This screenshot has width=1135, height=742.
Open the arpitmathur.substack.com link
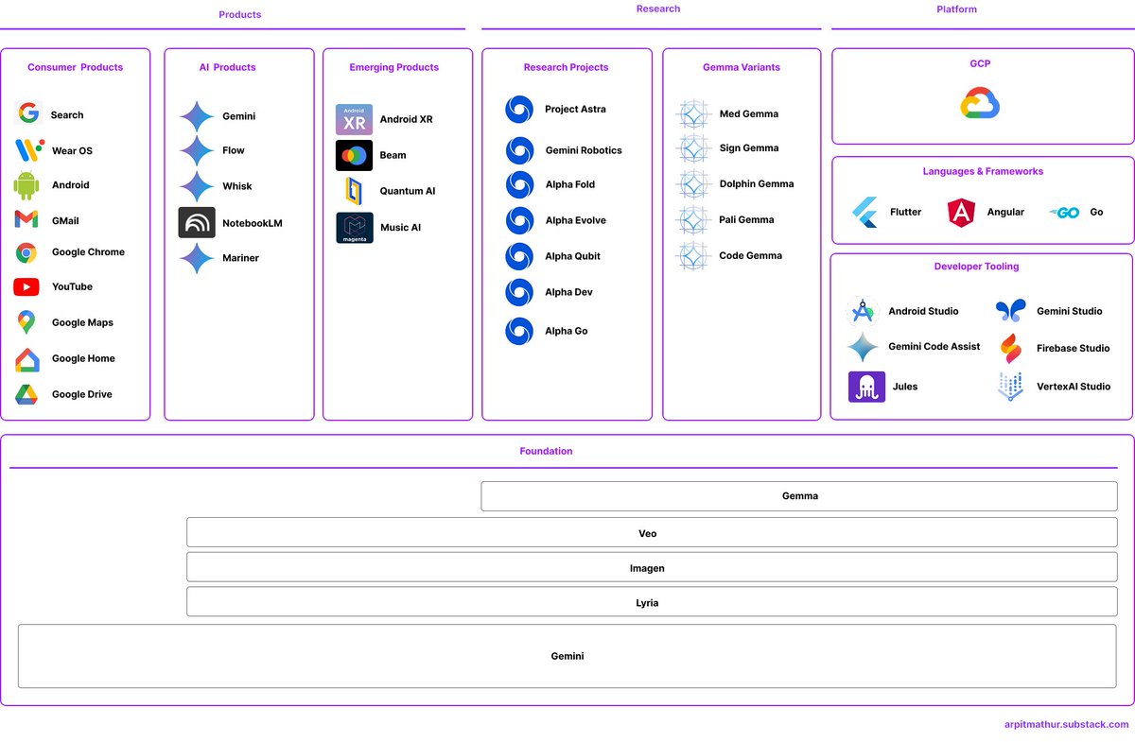pyautogui.click(x=1066, y=724)
